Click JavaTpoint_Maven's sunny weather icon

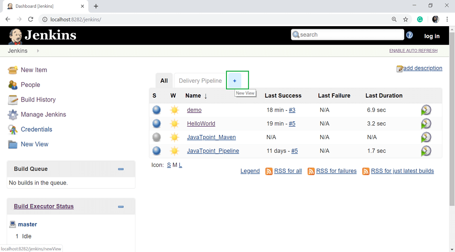[x=175, y=137]
